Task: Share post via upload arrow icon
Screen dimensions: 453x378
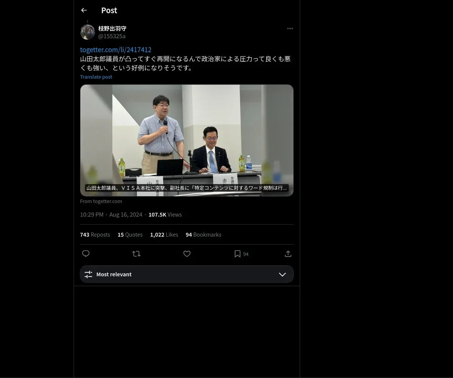Action: click(288, 254)
